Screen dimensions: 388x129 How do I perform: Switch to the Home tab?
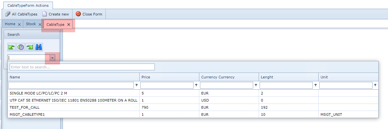point(10,24)
